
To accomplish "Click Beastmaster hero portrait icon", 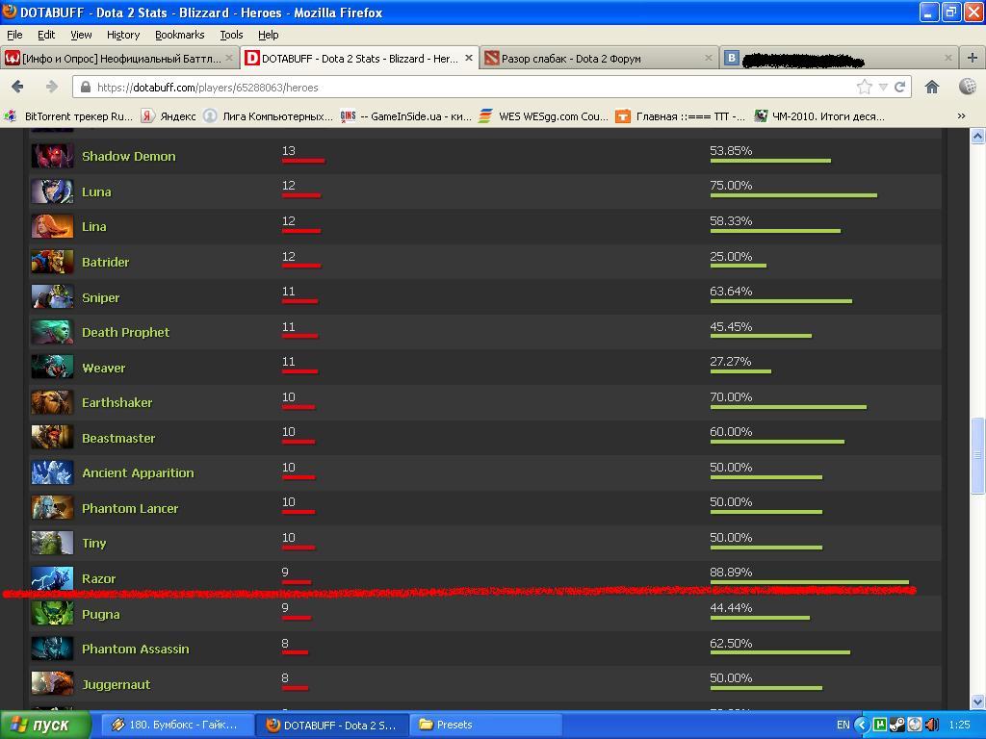I will point(52,438).
